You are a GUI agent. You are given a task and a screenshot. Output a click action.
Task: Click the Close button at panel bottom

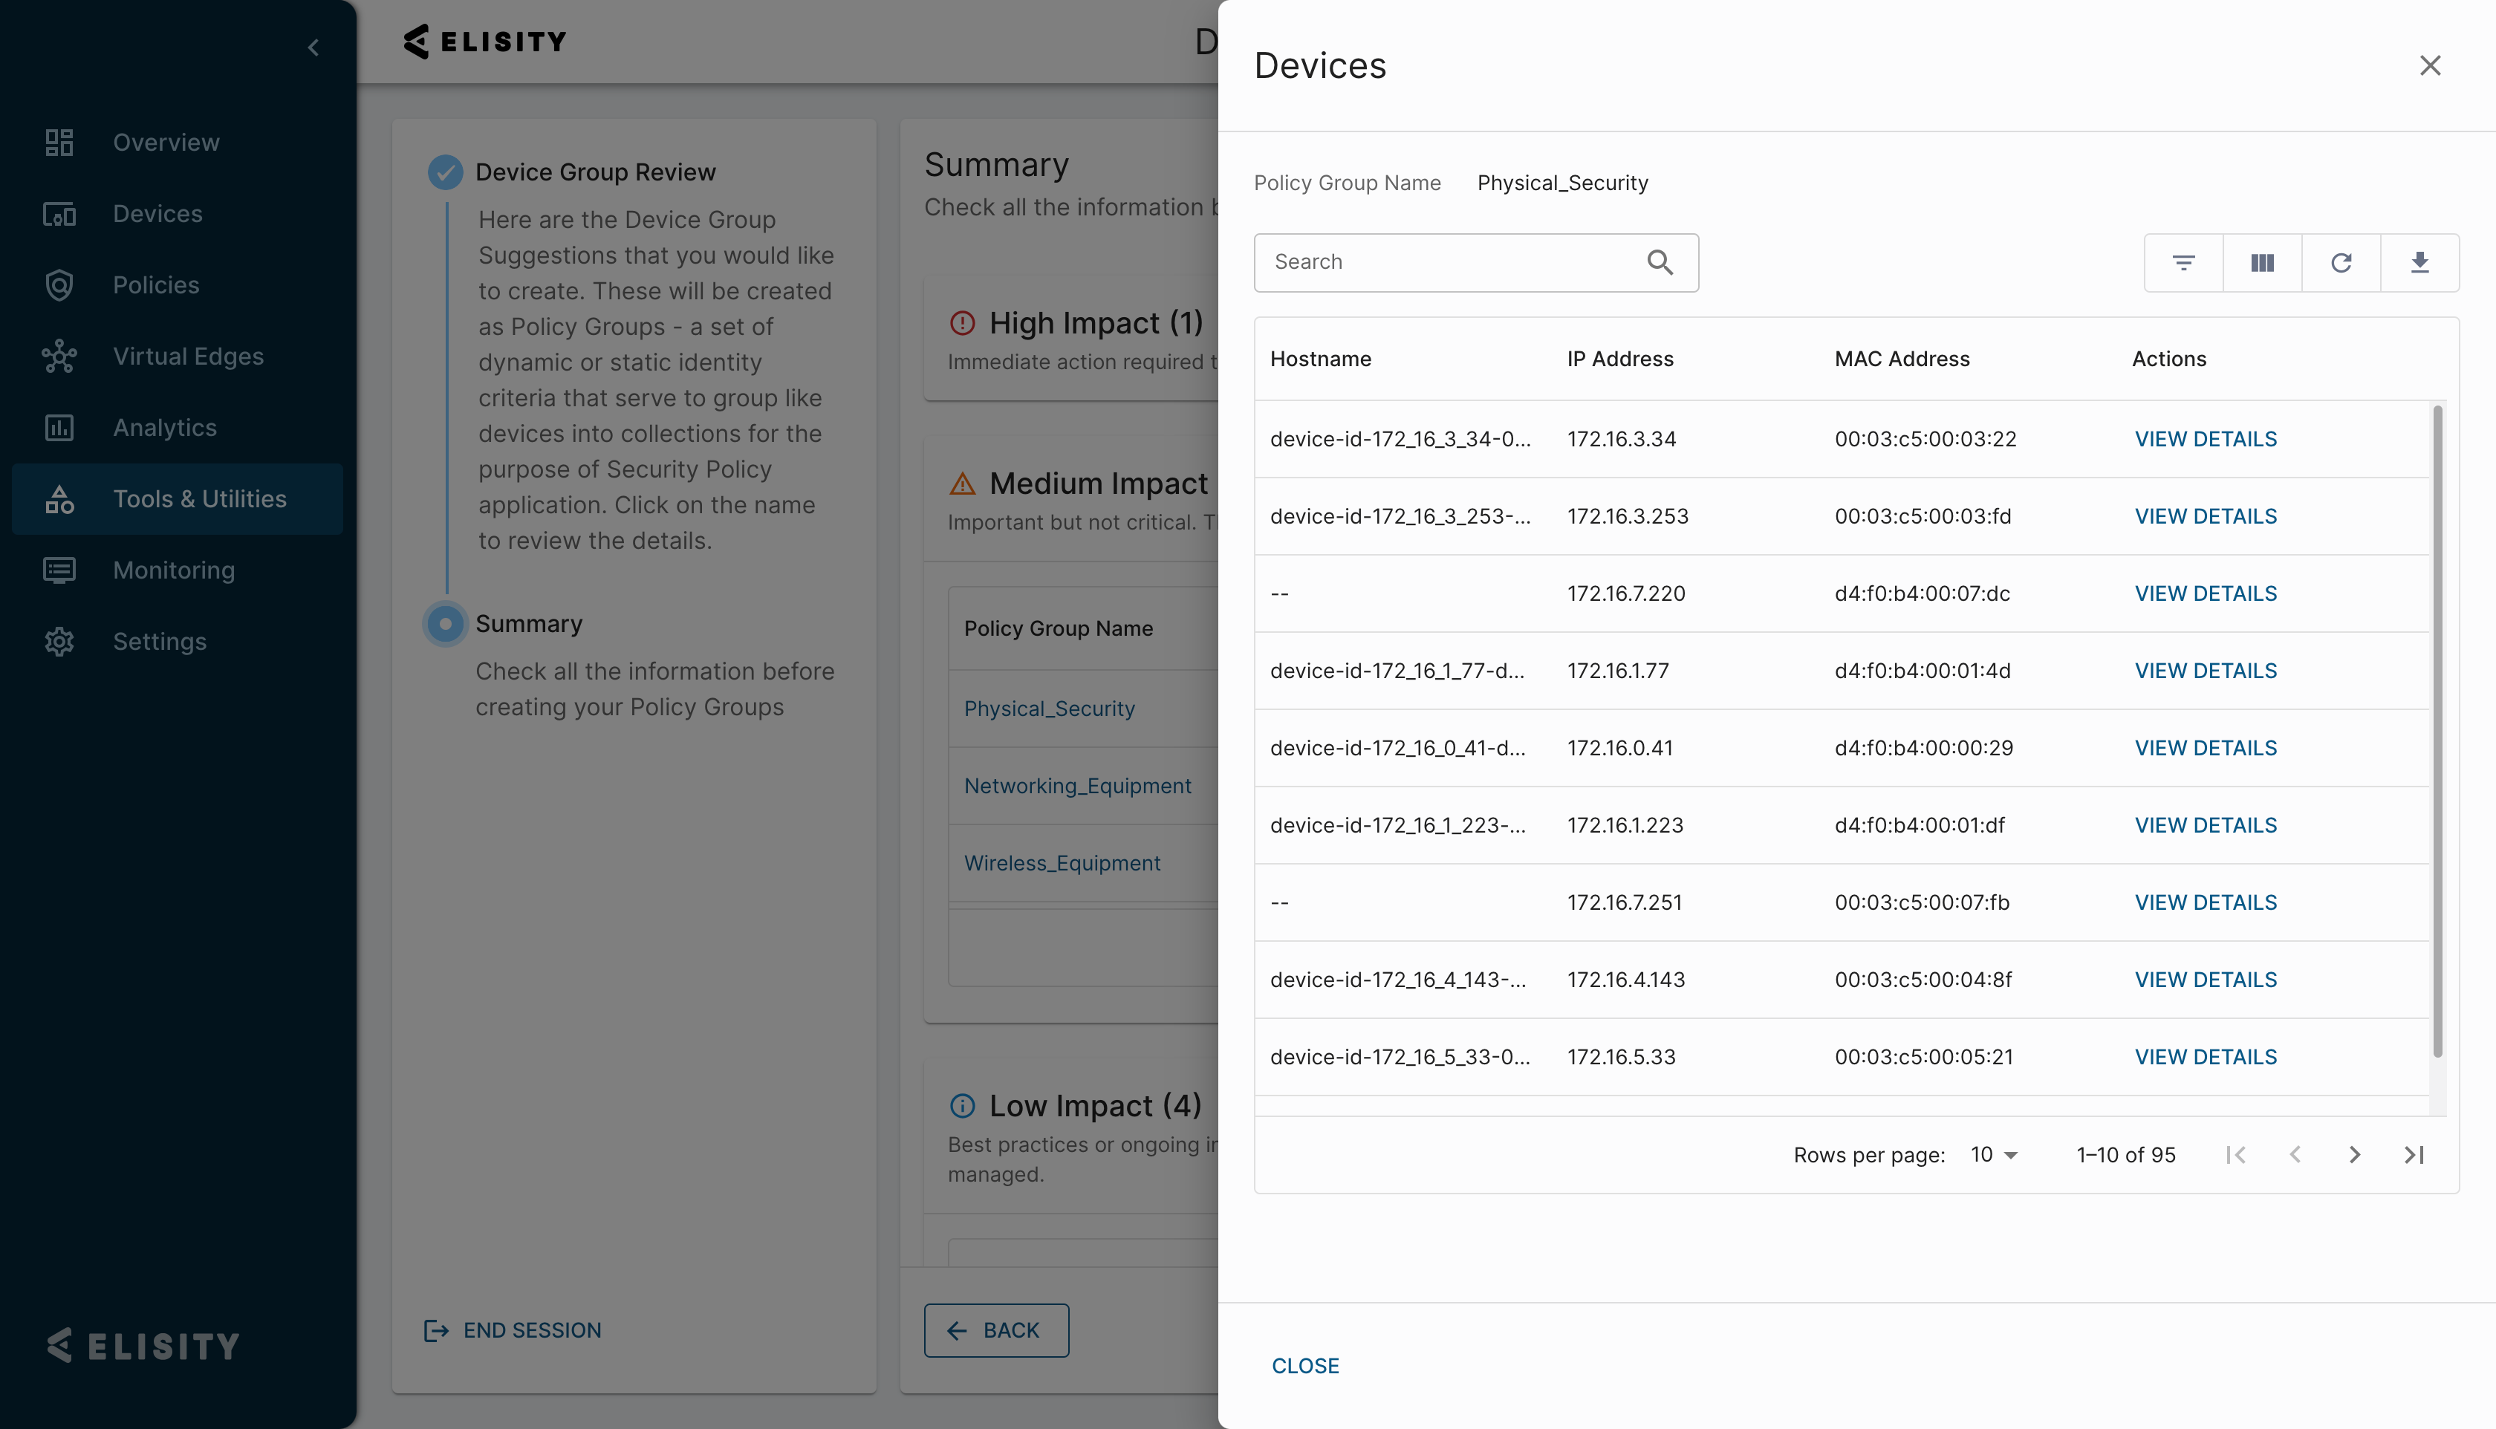tap(1305, 1366)
